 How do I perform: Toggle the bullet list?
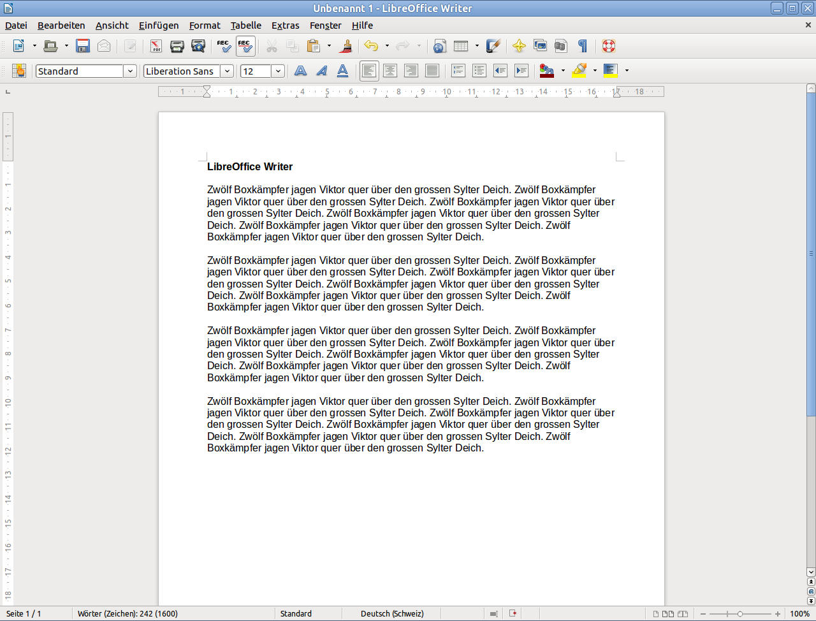479,71
